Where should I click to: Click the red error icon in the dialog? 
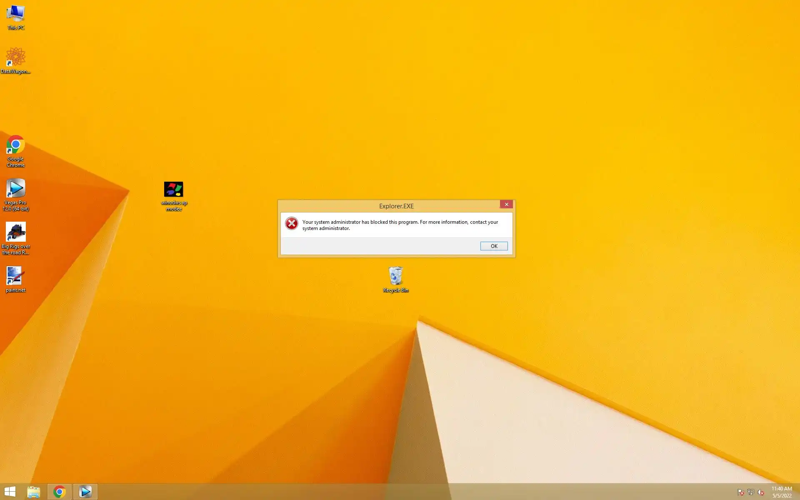[292, 224]
